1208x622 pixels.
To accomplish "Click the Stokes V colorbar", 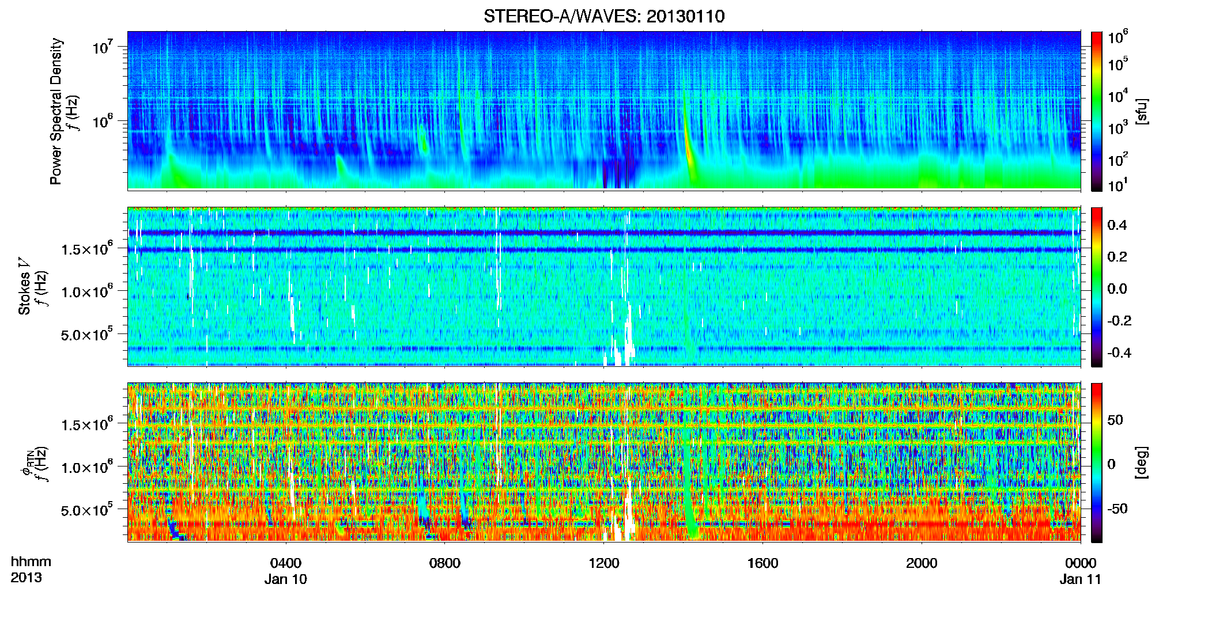I will tap(1097, 287).
